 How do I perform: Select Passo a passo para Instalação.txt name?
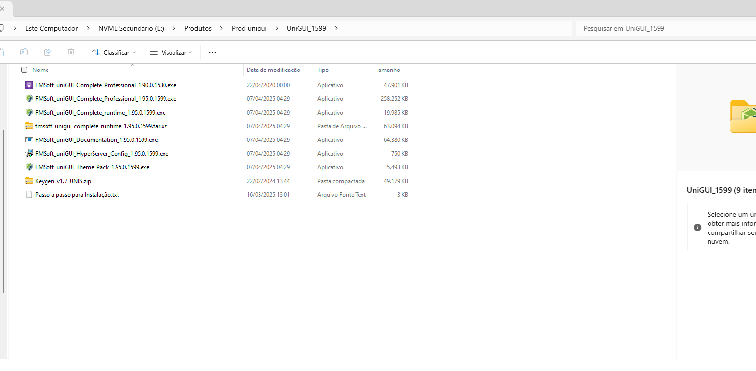[77, 194]
